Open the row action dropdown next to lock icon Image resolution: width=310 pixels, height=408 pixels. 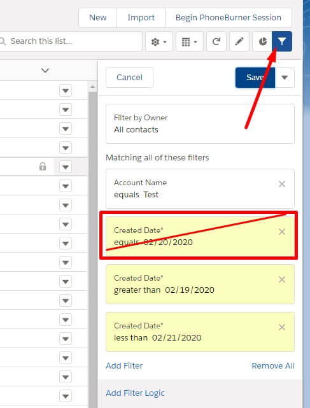[x=66, y=167]
